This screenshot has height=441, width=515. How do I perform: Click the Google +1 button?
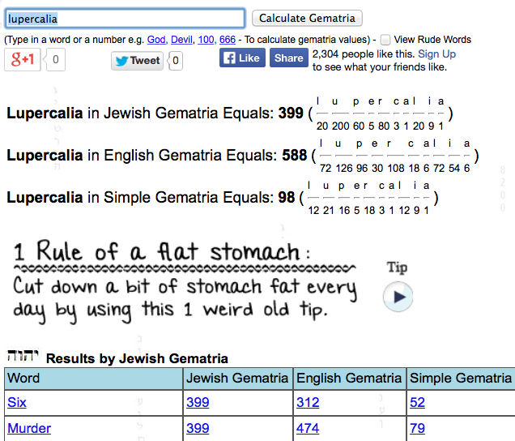(x=23, y=59)
